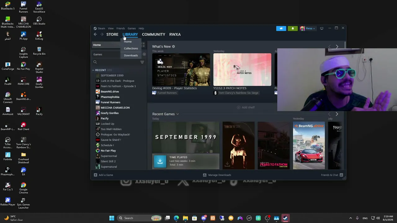Viewport: 397px width, 223px height.
Task: Expand the Recent Games shelf dropdown
Action: coord(177,114)
